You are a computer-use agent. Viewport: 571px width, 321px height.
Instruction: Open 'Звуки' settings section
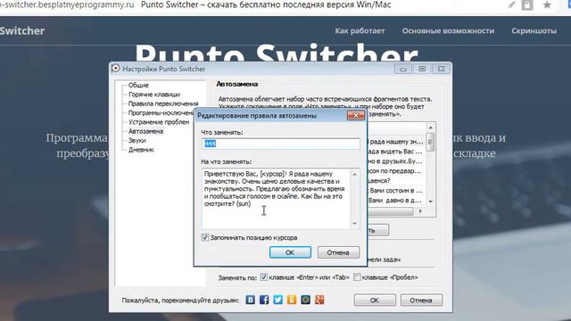pyautogui.click(x=137, y=140)
